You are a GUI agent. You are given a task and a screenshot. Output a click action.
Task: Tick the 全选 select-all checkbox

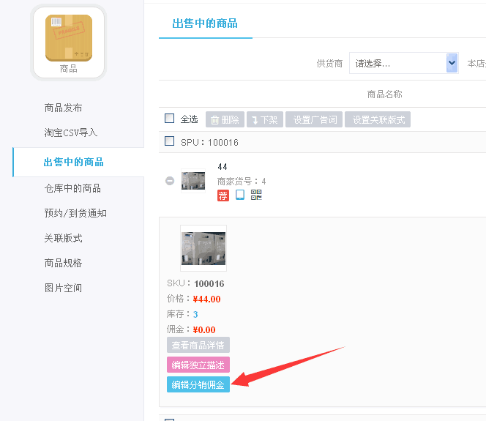click(x=169, y=119)
